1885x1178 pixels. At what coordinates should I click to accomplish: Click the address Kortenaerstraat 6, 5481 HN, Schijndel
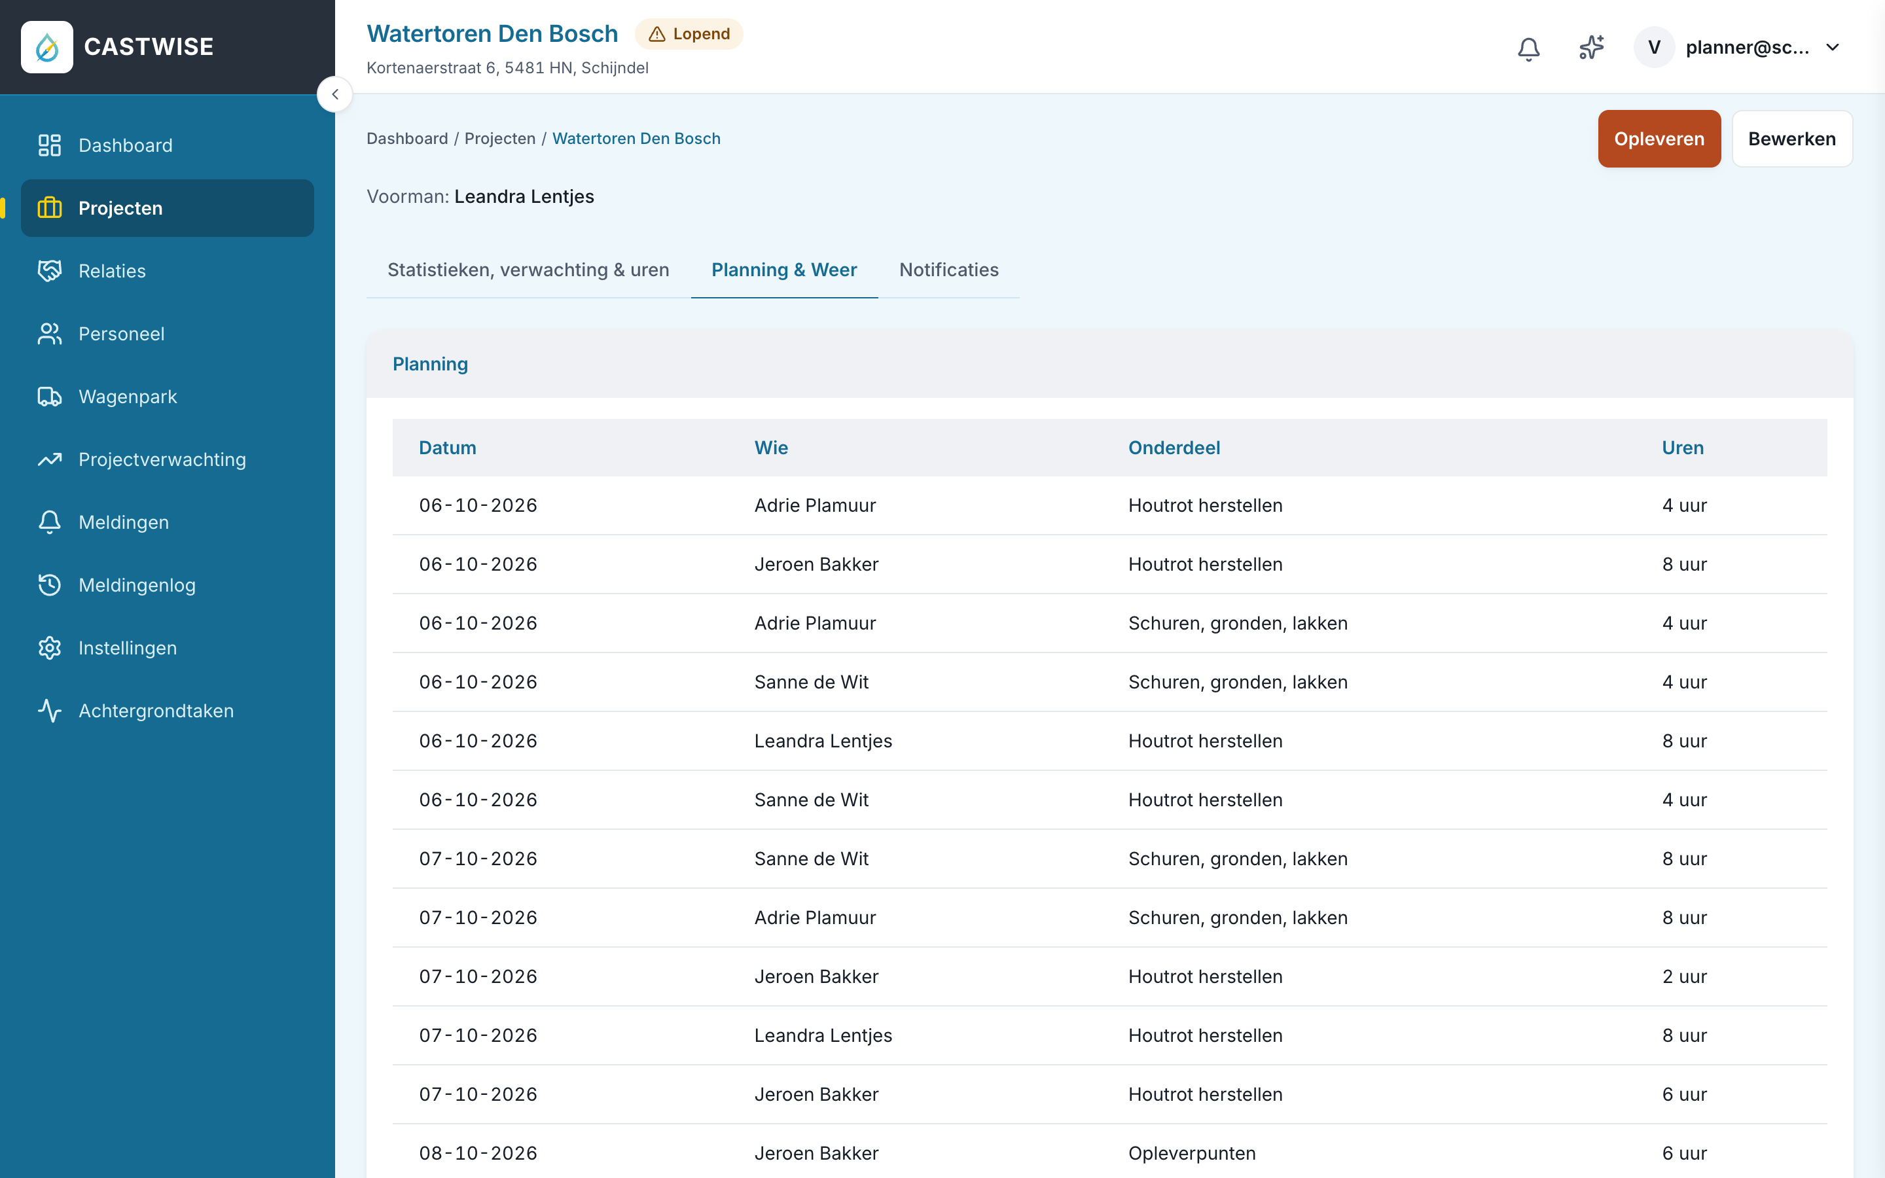(x=508, y=68)
